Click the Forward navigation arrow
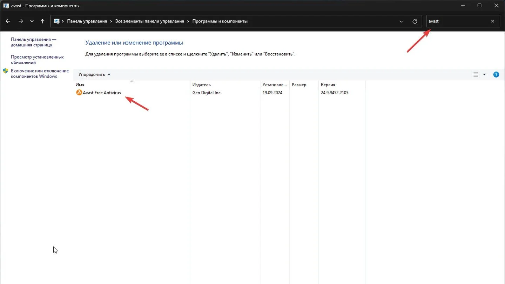The height and width of the screenshot is (284, 505). 21,21
